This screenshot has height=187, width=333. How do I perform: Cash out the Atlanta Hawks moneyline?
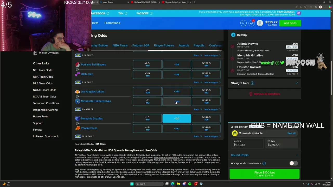[292, 47]
